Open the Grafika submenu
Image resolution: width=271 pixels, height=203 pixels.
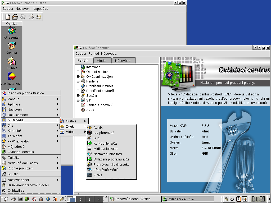[x=74, y=121]
